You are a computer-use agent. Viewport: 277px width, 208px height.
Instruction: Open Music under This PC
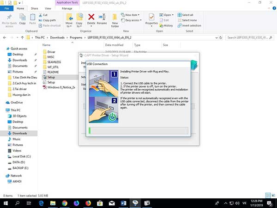[14, 139]
